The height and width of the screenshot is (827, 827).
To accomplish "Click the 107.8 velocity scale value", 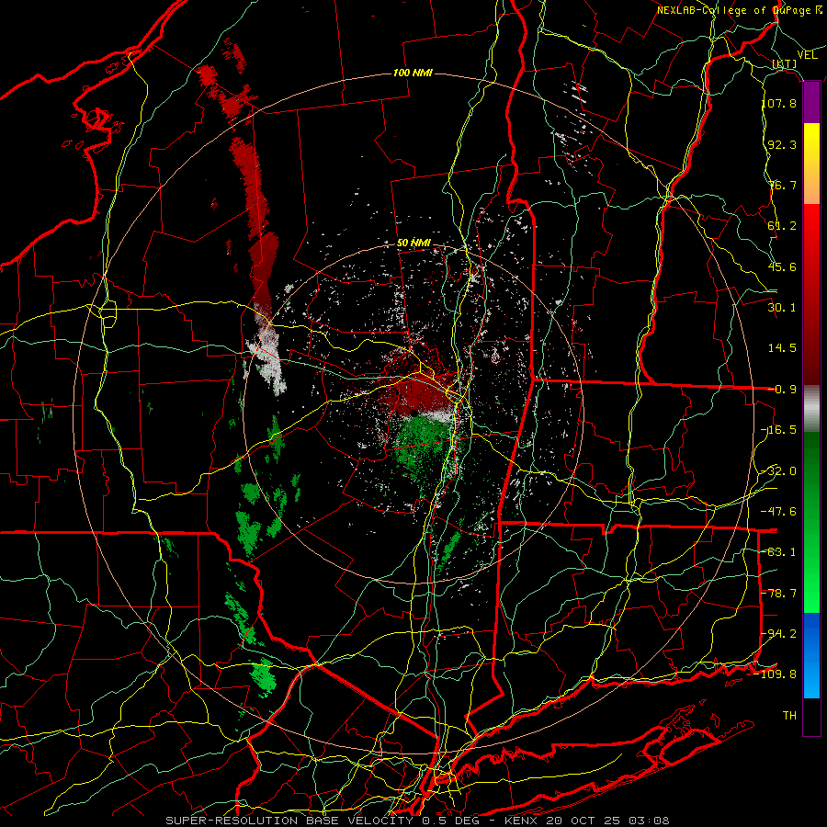I will [779, 103].
